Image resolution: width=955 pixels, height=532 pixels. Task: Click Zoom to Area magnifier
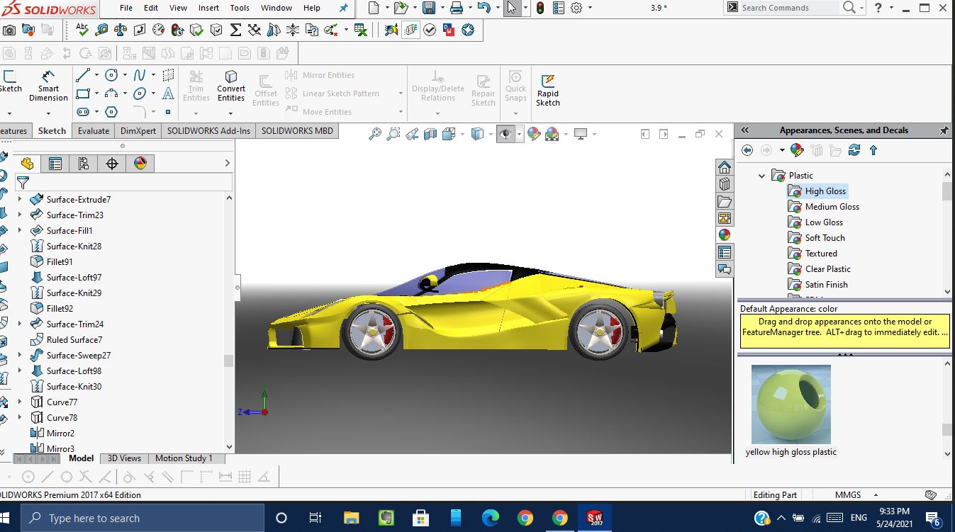click(x=393, y=134)
